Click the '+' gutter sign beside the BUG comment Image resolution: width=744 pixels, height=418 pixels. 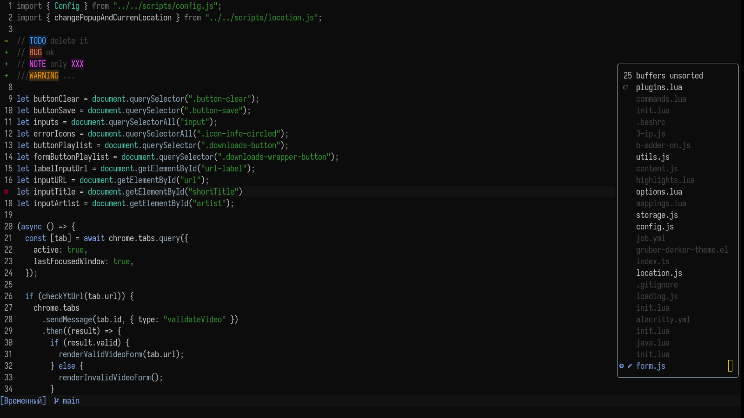point(6,52)
